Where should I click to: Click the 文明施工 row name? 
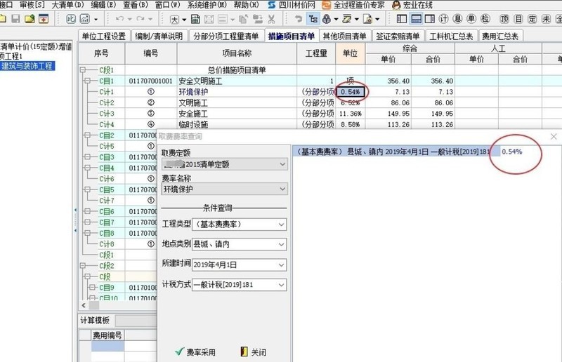(x=193, y=103)
